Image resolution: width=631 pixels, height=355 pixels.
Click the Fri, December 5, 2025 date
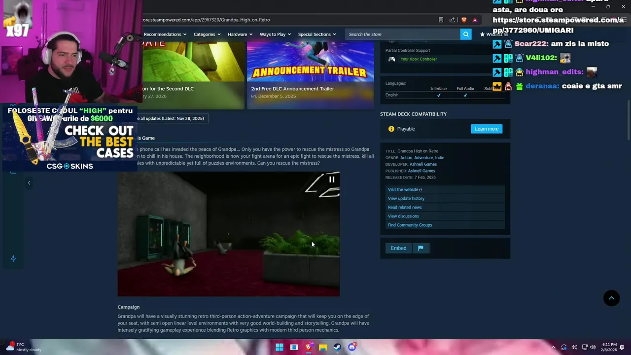(273, 96)
